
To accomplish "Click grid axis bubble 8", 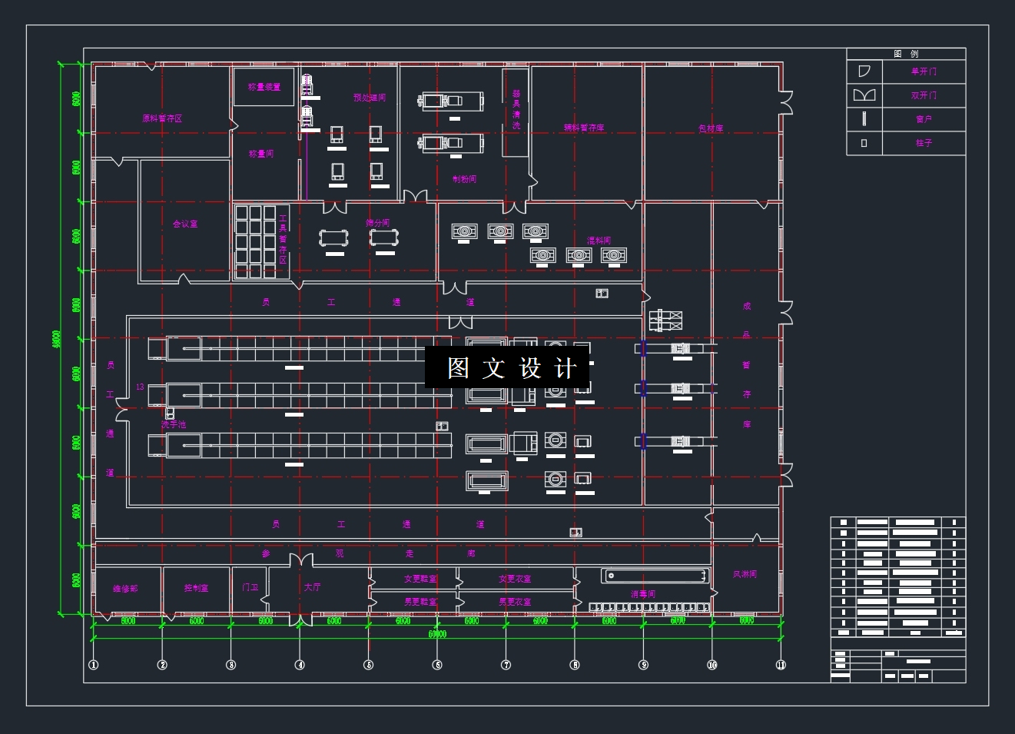I will click(x=575, y=665).
